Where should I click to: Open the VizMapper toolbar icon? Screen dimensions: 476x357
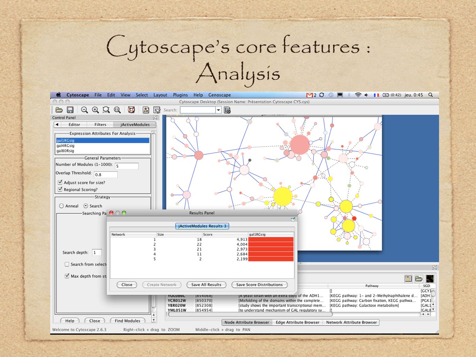(x=146, y=110)
